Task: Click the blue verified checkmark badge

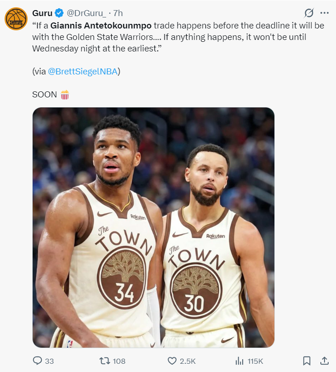Action: (x=59, y=13)
